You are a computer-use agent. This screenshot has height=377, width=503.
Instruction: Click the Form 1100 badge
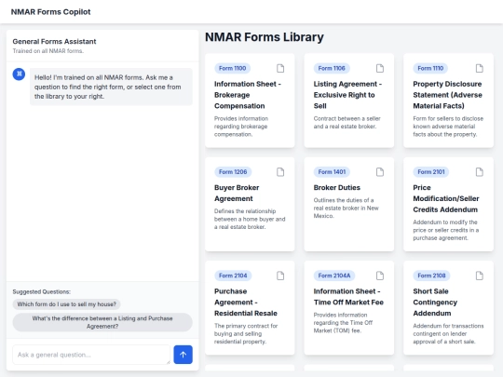(x=233, y=68)
